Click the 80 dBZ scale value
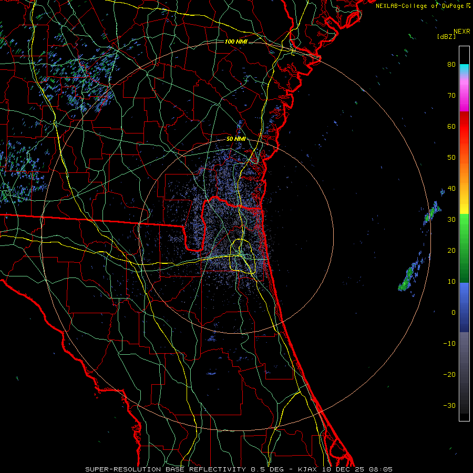 pyautogui.click(x=451, y=64)
